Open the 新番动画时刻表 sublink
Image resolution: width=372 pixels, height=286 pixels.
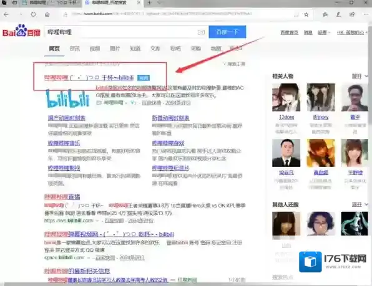(x=171, y=118)
